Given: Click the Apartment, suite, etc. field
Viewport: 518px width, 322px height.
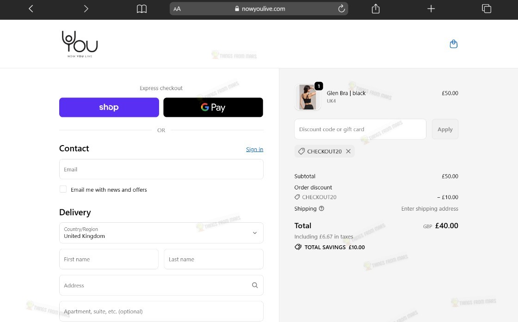Looking at the screenshot, I should (x=161, y=311).
